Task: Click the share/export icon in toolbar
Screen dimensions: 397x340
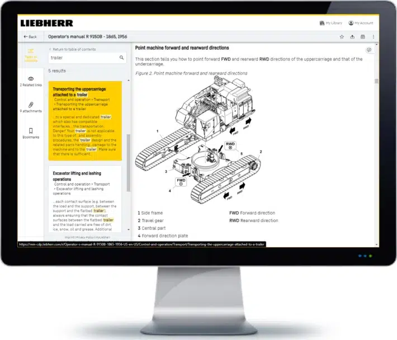Action: tap(352, 37)
